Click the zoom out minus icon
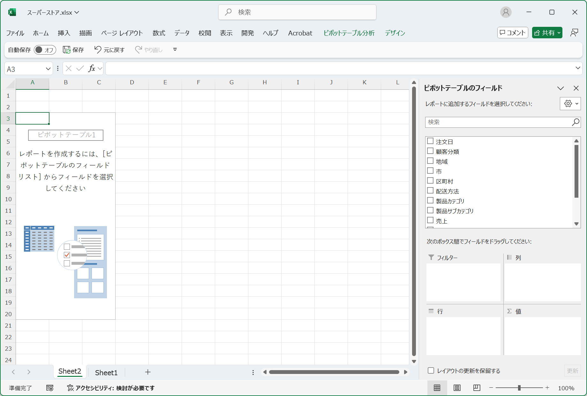This screenshot has height=396, width=587. 491,388
